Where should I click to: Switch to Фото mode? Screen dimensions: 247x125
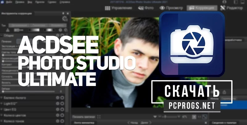click(146, 8)
